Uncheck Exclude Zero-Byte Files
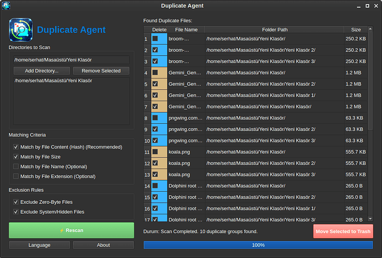Viewport: 382px width, 258px height. point(16,202)
